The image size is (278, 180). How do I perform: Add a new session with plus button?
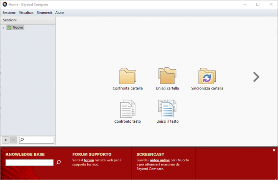pyautogui.click(x=5, y=140)
